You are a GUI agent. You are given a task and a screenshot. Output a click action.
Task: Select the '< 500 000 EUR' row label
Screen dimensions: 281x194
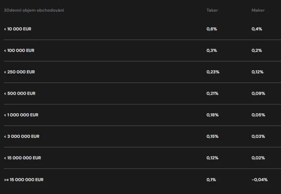19,93
